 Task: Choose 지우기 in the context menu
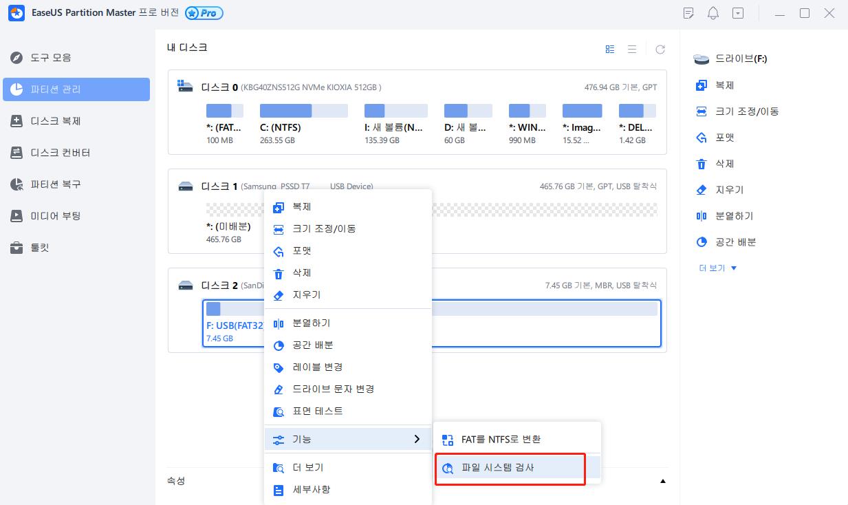(348, 295)
